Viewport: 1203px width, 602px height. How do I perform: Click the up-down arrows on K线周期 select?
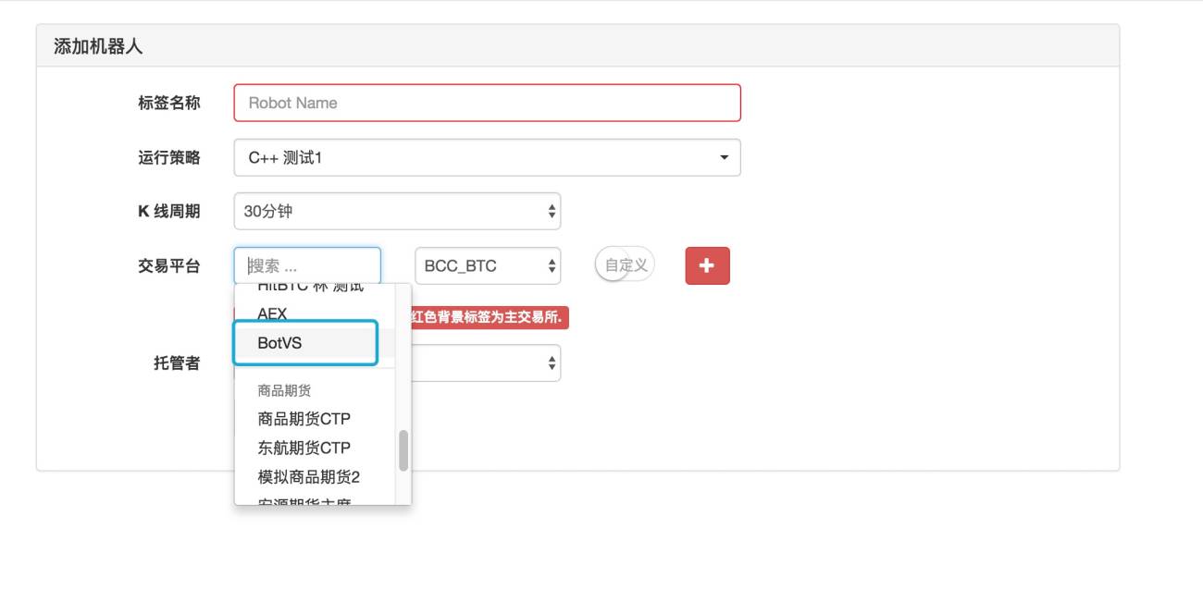[x=552, y=212]
